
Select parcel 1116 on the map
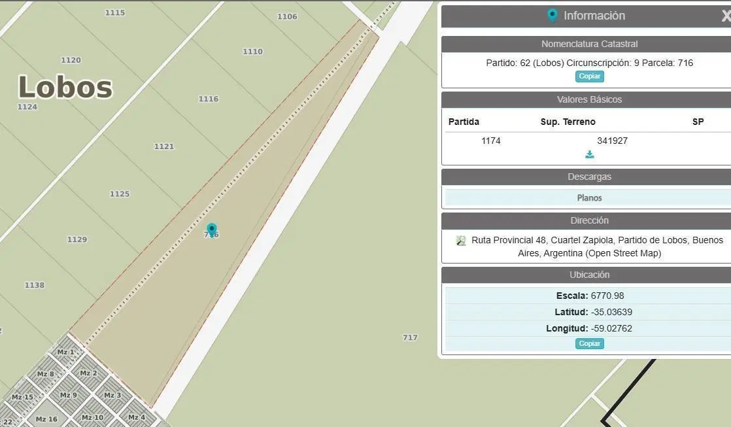[x=209, y=99]
